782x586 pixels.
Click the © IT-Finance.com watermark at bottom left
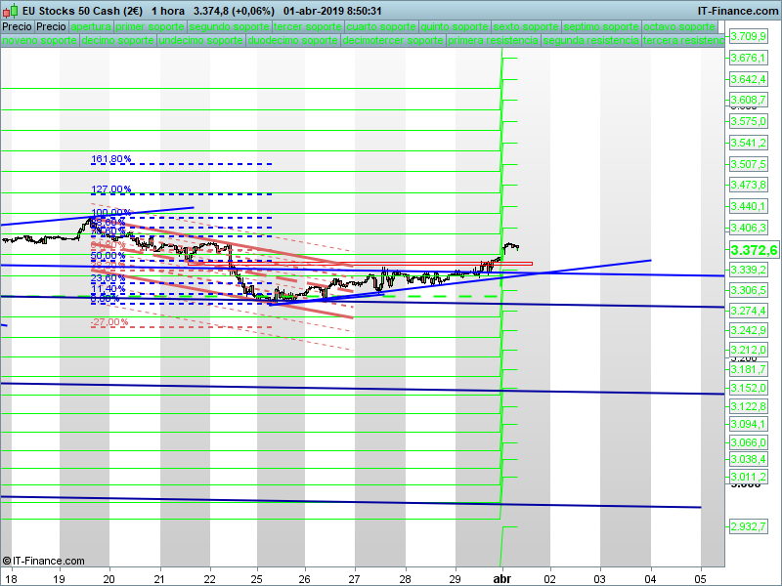click(x=43, y=561)
